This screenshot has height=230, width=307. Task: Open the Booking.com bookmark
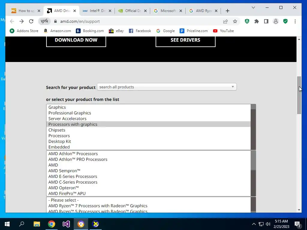(90, 31)
